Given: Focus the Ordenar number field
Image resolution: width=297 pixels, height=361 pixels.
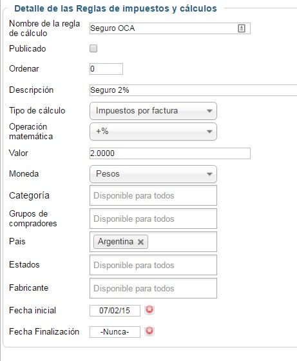Looking at the screenshot, I should (x=106, y=69).
